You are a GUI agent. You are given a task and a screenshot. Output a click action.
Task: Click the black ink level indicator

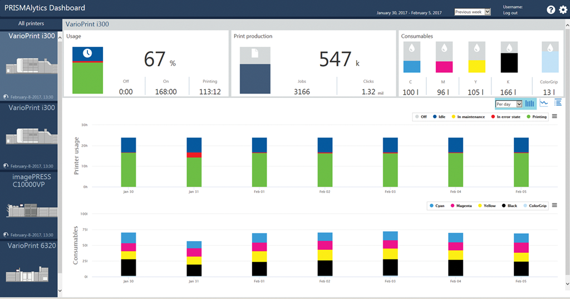[509, 57]
